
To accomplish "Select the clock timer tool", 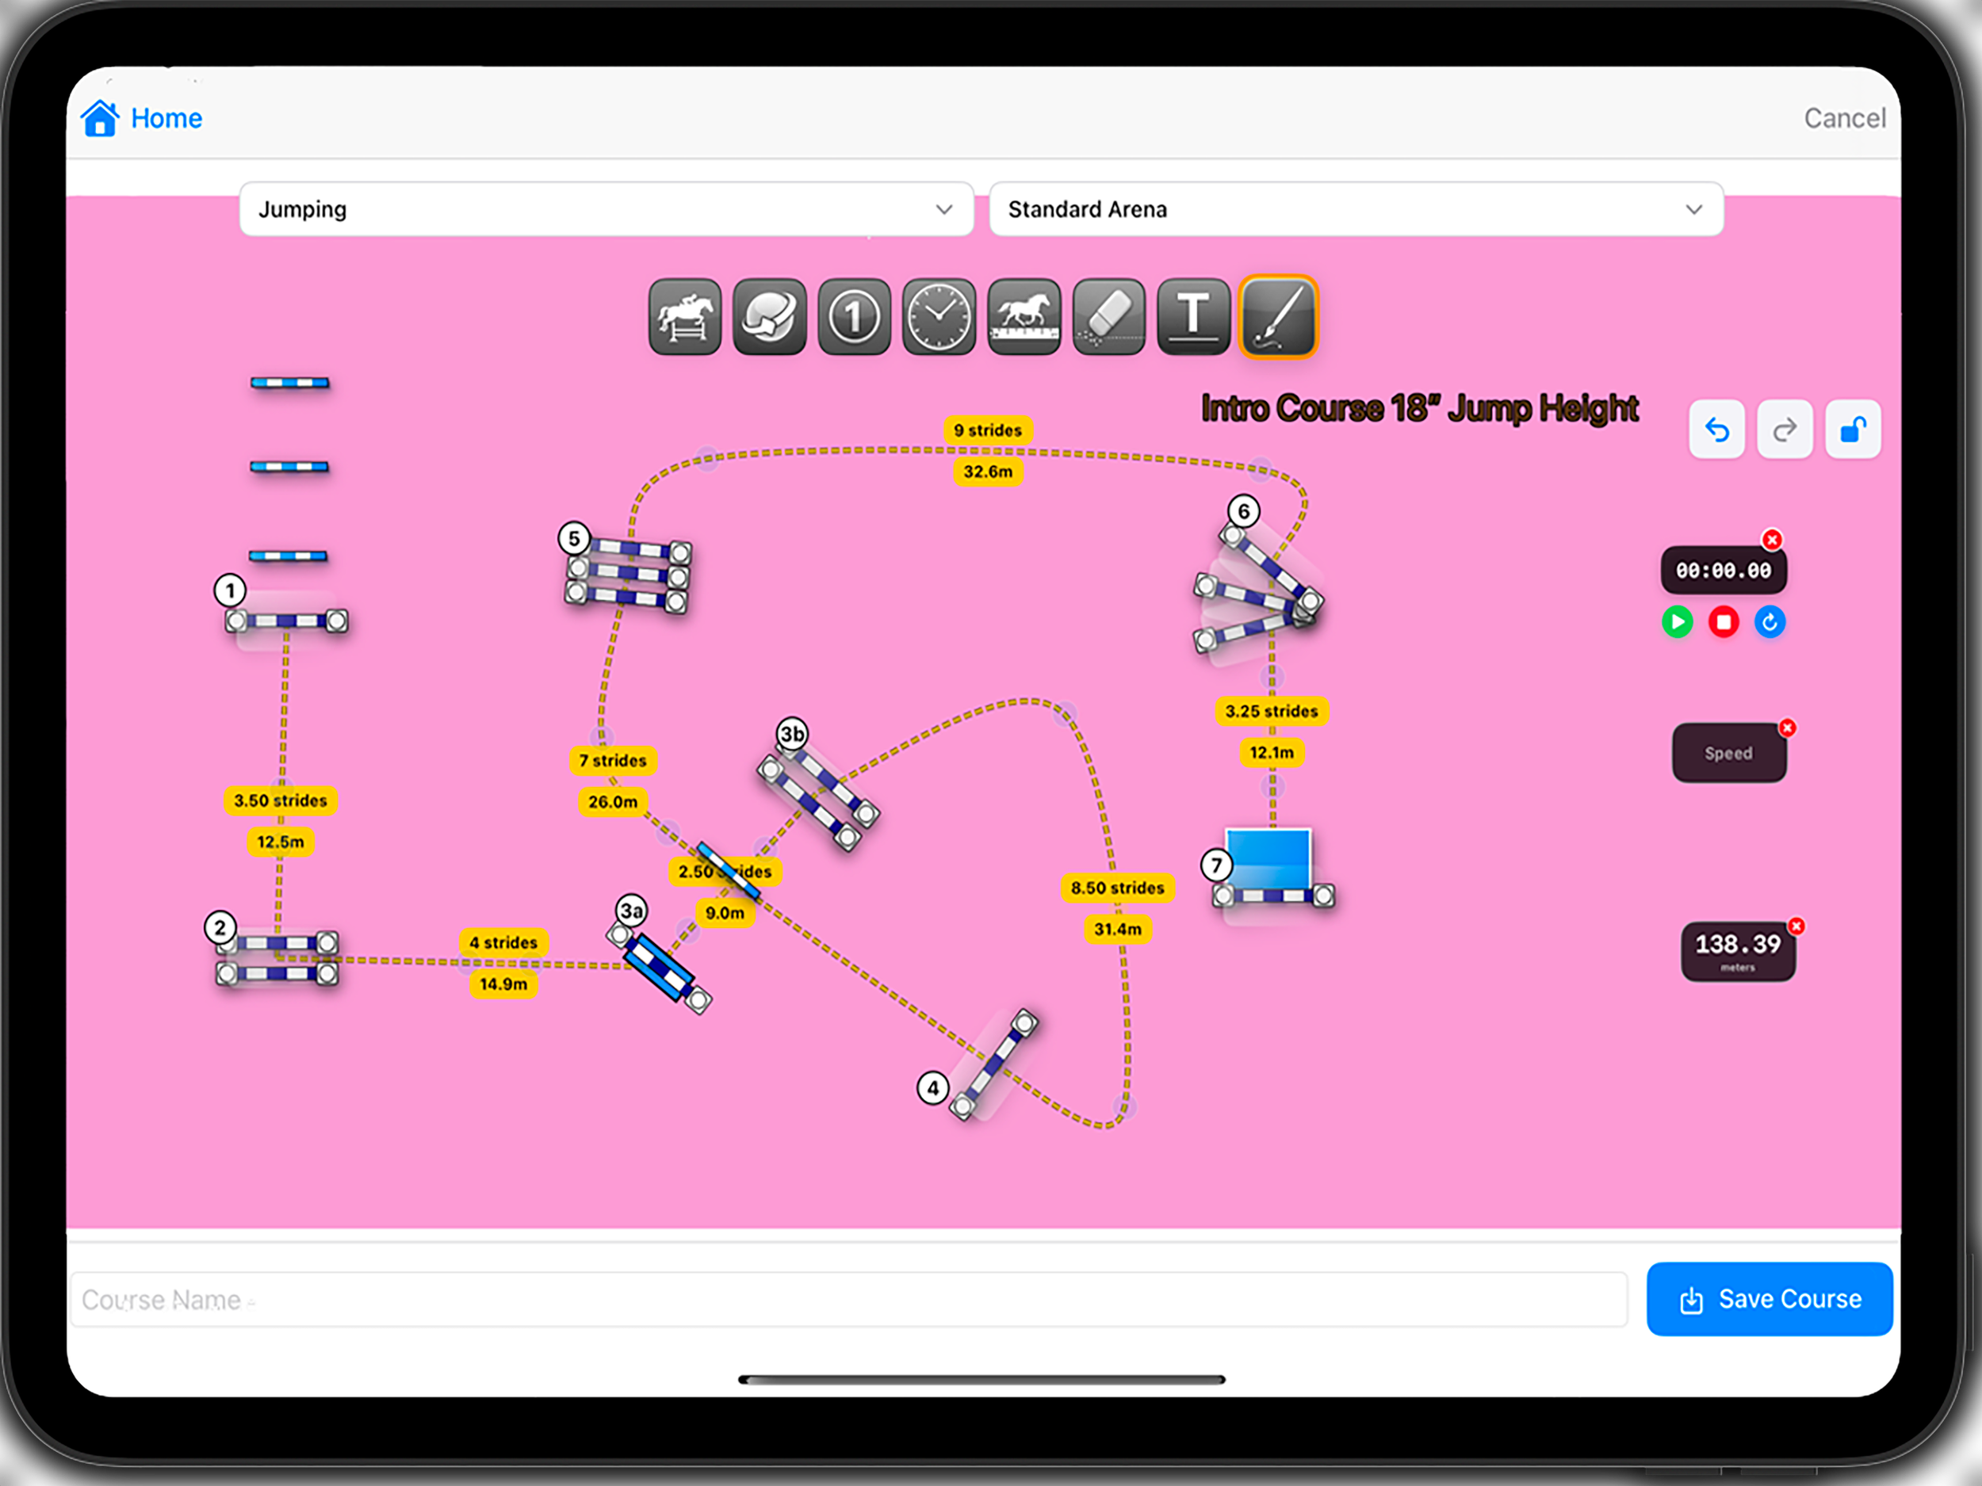I will click(x=938, y=317).
